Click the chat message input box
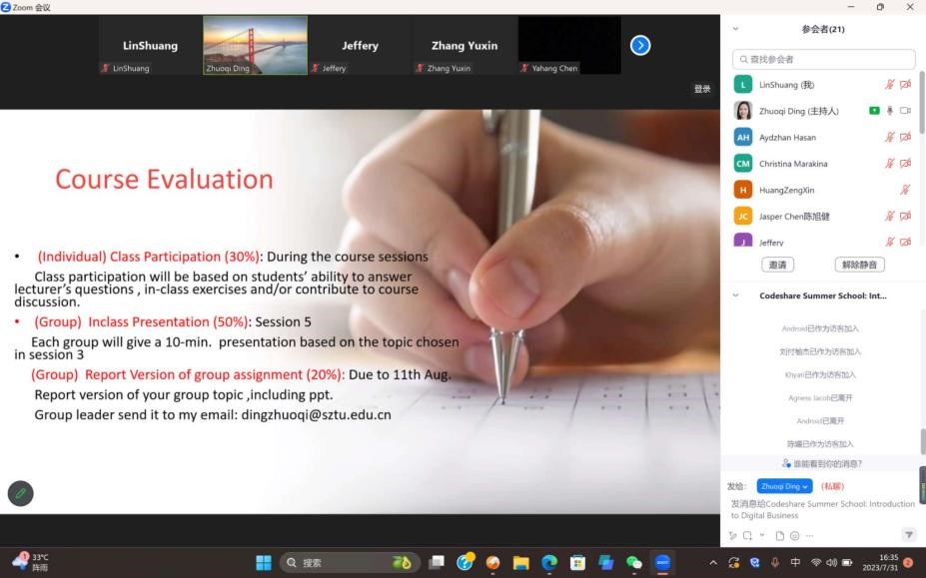The height and width of the screenshot is (578, 926). pyautogui.click(x=823, y=510)
